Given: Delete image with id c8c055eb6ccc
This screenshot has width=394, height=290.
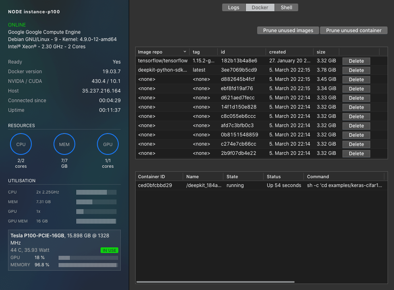Looking at the screenshot, I should (356, 117).
